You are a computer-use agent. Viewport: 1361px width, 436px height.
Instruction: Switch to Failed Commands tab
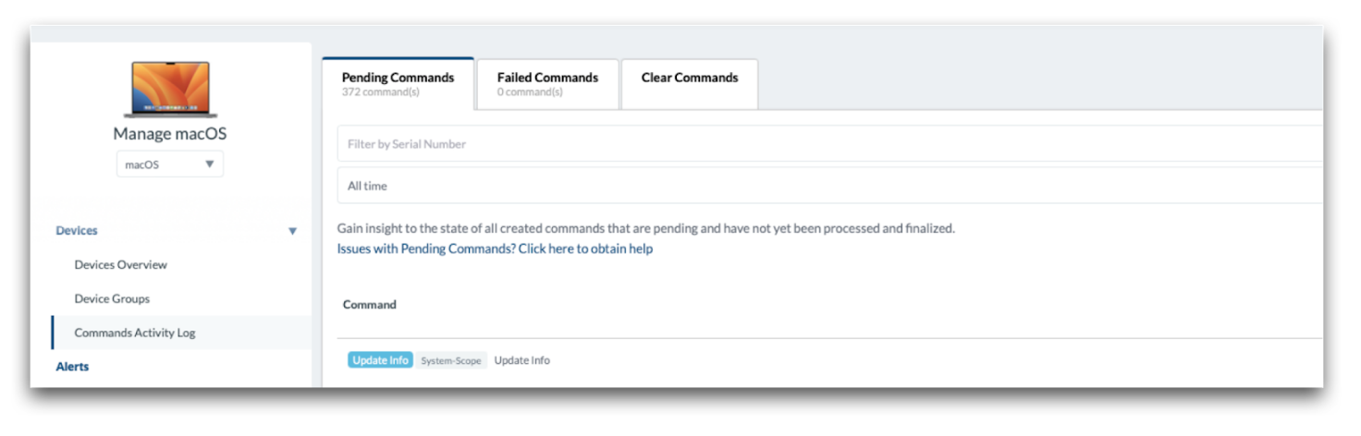click(547, 83)
